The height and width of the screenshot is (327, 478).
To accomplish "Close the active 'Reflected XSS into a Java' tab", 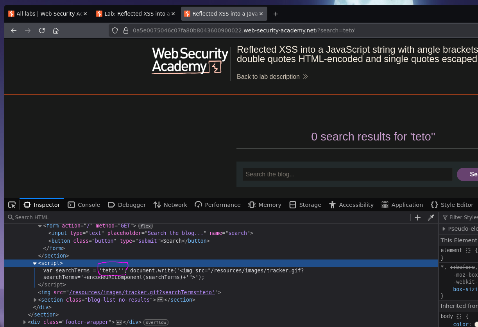I will tap(261, 14).
